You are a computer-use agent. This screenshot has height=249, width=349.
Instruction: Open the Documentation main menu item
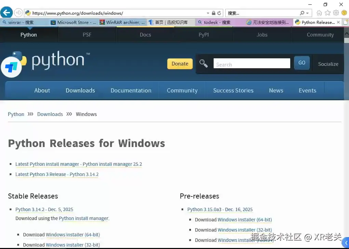[x=131, y=90]
